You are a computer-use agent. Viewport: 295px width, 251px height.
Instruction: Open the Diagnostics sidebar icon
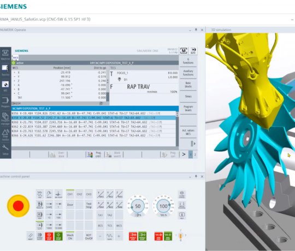tap(5, 135)
